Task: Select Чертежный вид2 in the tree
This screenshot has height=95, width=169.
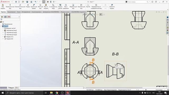Action: click(12, 32)
